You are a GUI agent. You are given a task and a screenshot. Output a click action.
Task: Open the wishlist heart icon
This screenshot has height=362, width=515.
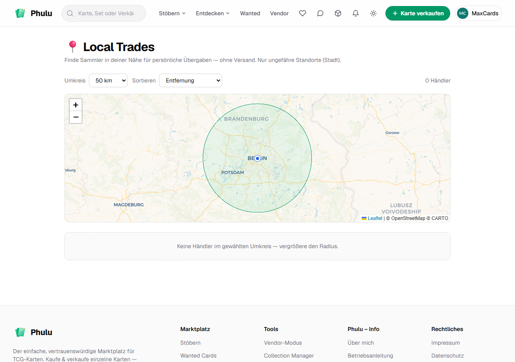click(x=303, y=13)
